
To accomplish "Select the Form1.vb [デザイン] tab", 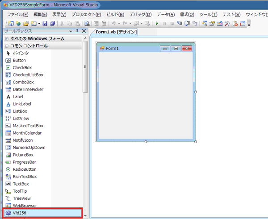I will click(116, 32).
